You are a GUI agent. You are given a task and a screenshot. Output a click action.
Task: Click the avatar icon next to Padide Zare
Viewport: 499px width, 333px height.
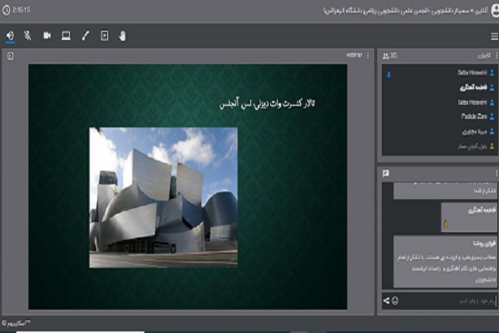pos(492,117)
